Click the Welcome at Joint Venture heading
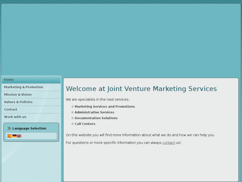The image size is (242, 182). [x=141, y=89]
